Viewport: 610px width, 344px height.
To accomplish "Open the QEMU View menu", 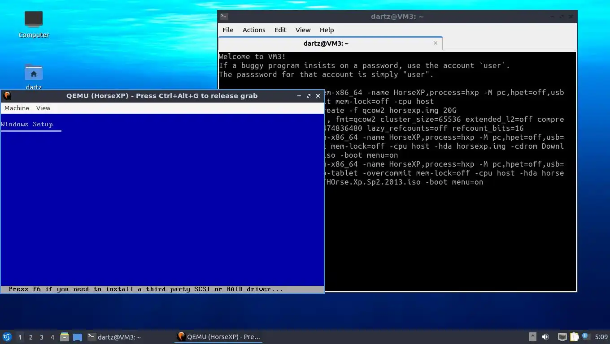I will (x=43, y=108).
